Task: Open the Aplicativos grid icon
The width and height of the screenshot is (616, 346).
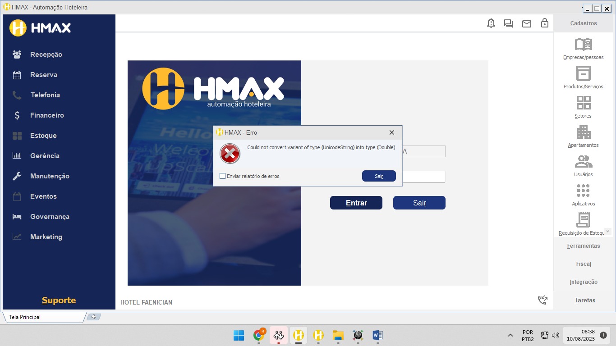Action: (x=583, y=191)
